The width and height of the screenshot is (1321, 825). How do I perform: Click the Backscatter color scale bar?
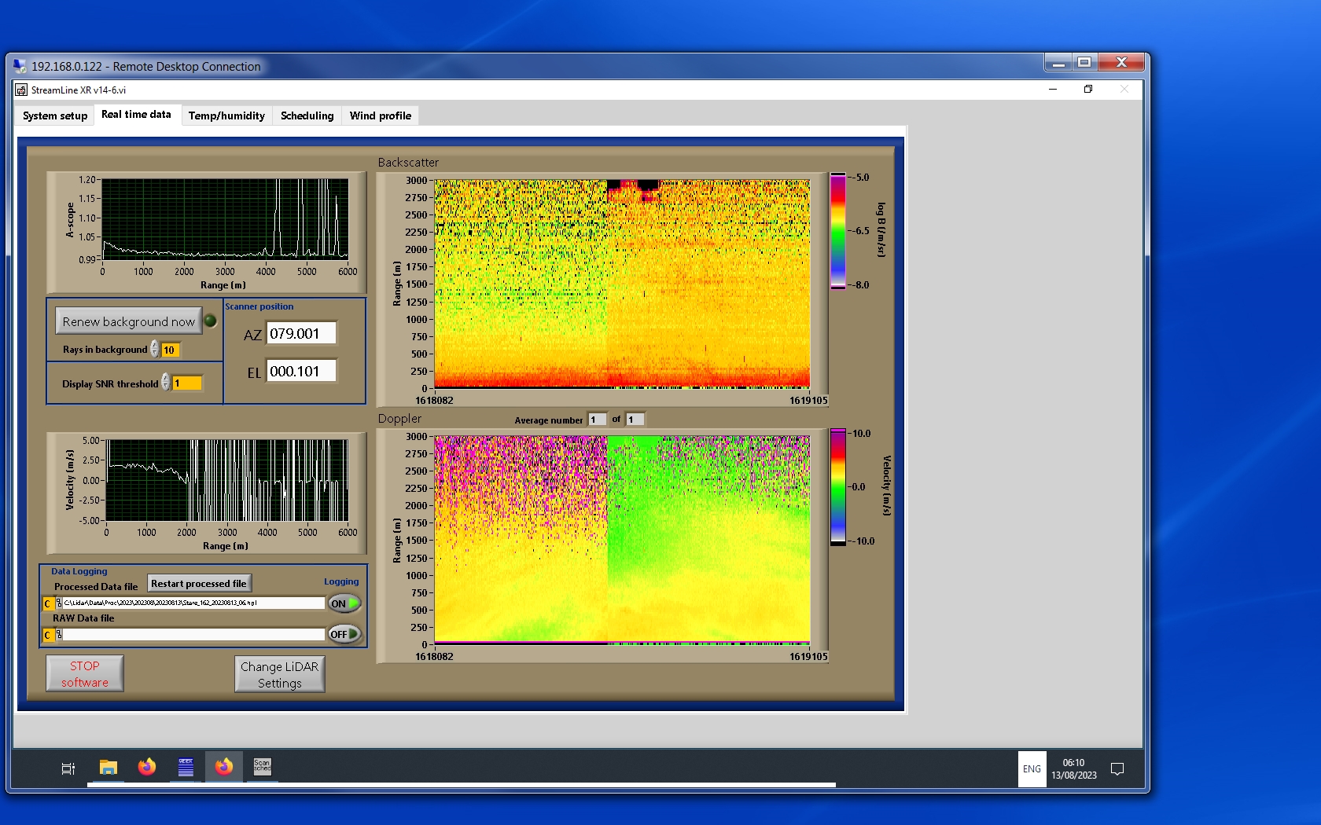click(838, 231)
